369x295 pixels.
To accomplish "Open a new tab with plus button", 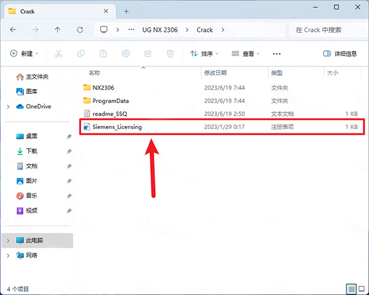I will coord(127,11).
